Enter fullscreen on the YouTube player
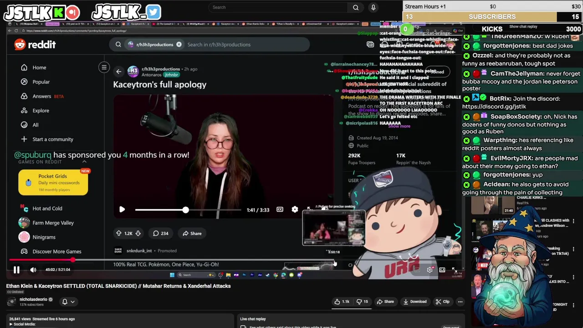The height and width of the screenshot is (328, 583). tap(455, 270)
